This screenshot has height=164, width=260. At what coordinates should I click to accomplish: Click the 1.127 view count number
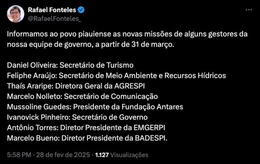(102, 155)
